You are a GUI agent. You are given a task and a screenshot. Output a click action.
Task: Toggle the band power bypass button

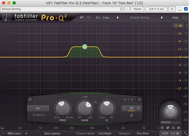tap(30, 100)
